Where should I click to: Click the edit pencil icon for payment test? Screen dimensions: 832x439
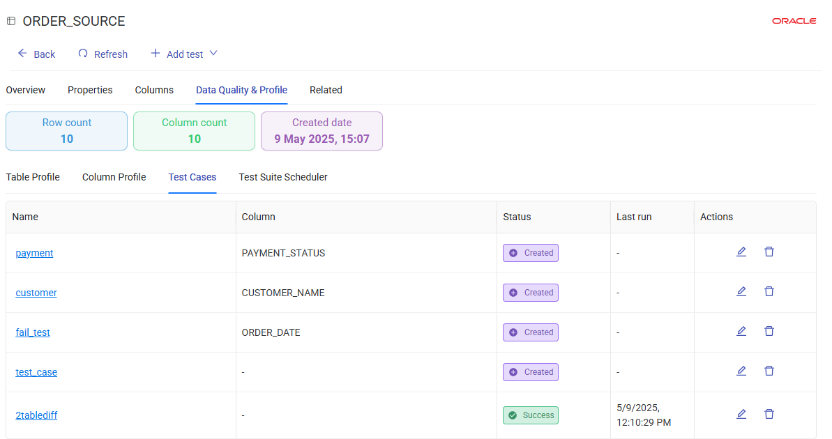(741, 252)
